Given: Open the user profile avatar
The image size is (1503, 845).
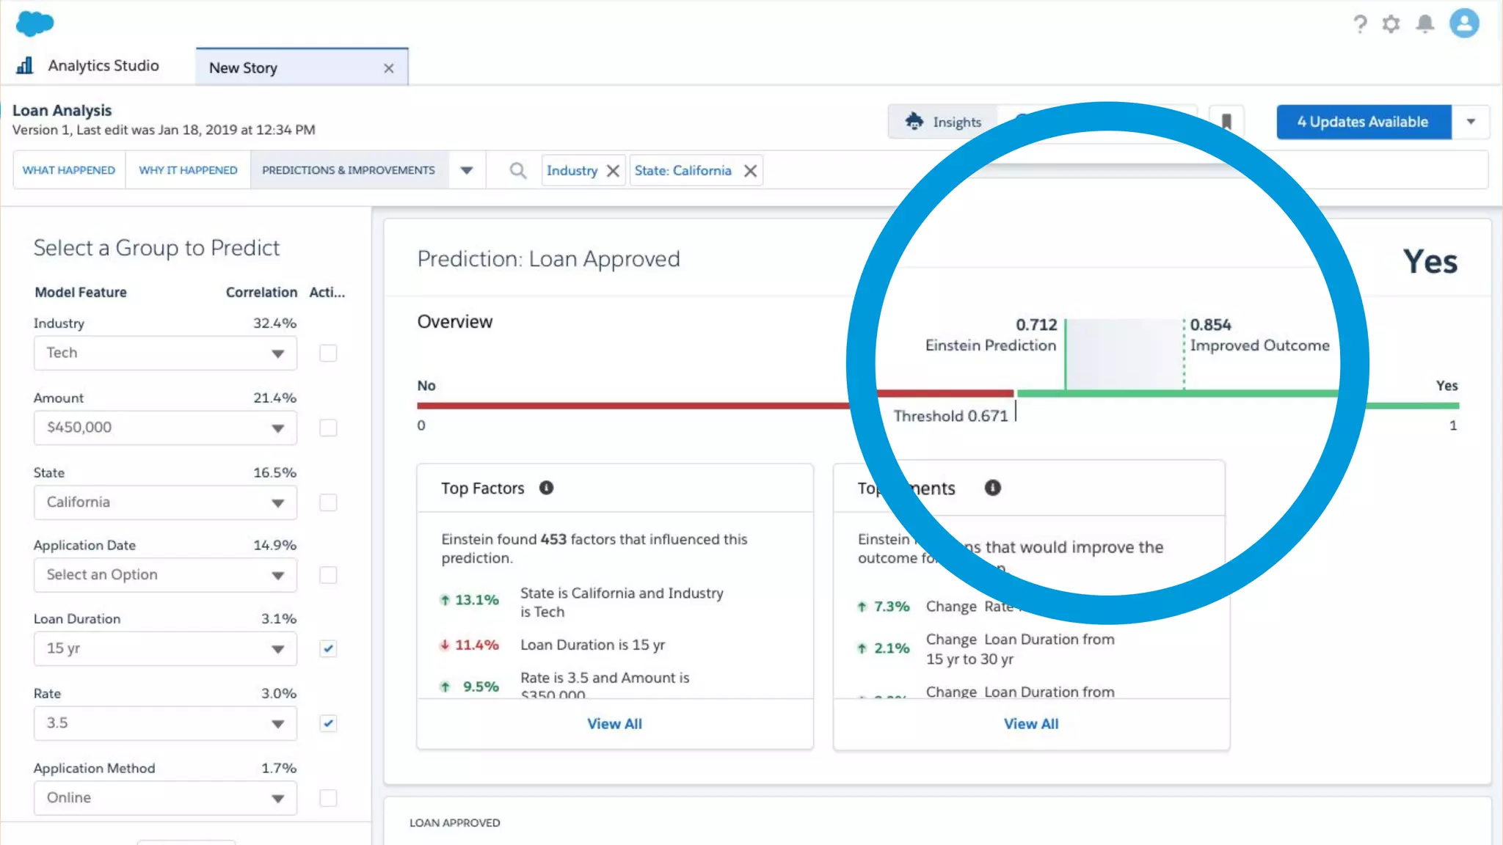Looking at the screenshot, I should click(x=1463, y=23).
